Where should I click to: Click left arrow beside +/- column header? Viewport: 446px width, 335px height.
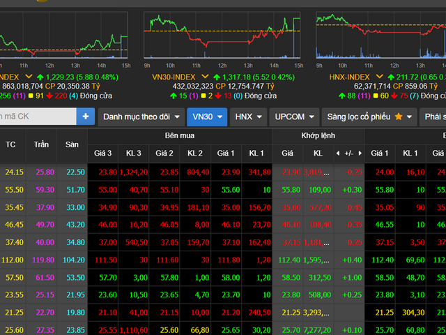338,152
